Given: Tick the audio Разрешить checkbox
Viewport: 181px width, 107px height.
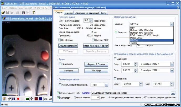Looking at the screenshot, I should pyautogui.click(x=60, y=64).
